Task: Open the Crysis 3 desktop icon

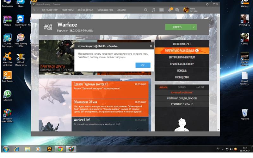Action: 244,39
